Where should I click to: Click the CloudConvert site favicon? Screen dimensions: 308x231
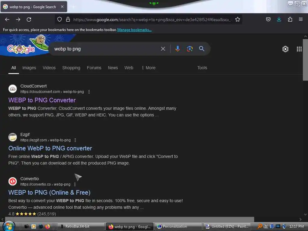pyautogui.click(x=13, y=89)
